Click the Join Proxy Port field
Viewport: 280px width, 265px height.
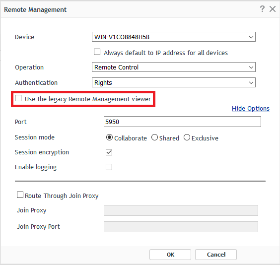(x=181, y=227)
